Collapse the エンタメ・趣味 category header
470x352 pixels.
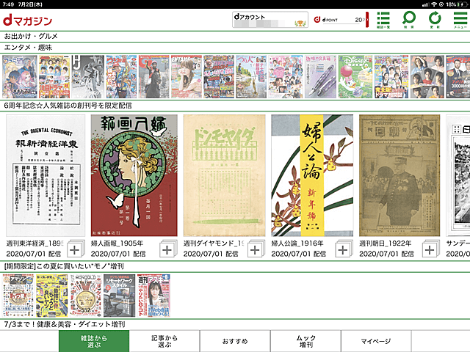point(235,47)
